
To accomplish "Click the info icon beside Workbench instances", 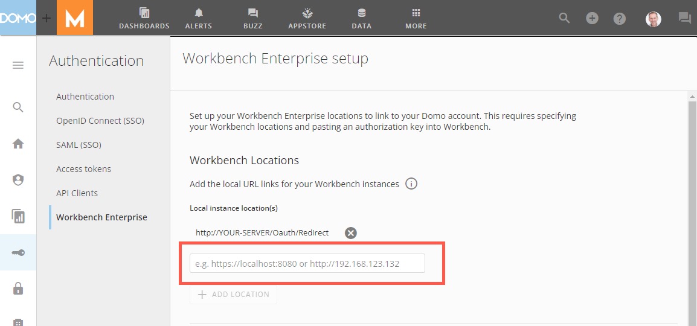I will [x=411, y=184].
